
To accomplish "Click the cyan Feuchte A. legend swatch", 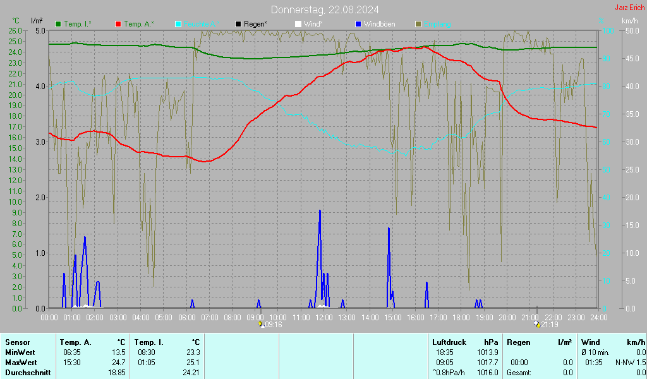I will pyautogui.click(x=178, y=25).
